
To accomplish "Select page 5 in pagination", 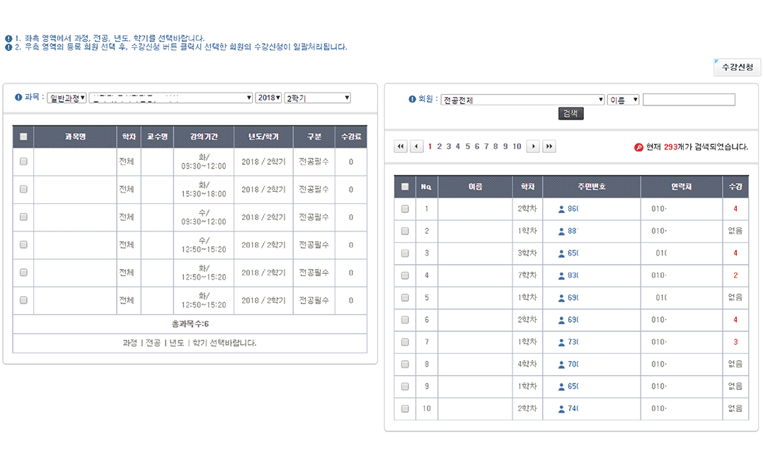I will click(468, 147).
